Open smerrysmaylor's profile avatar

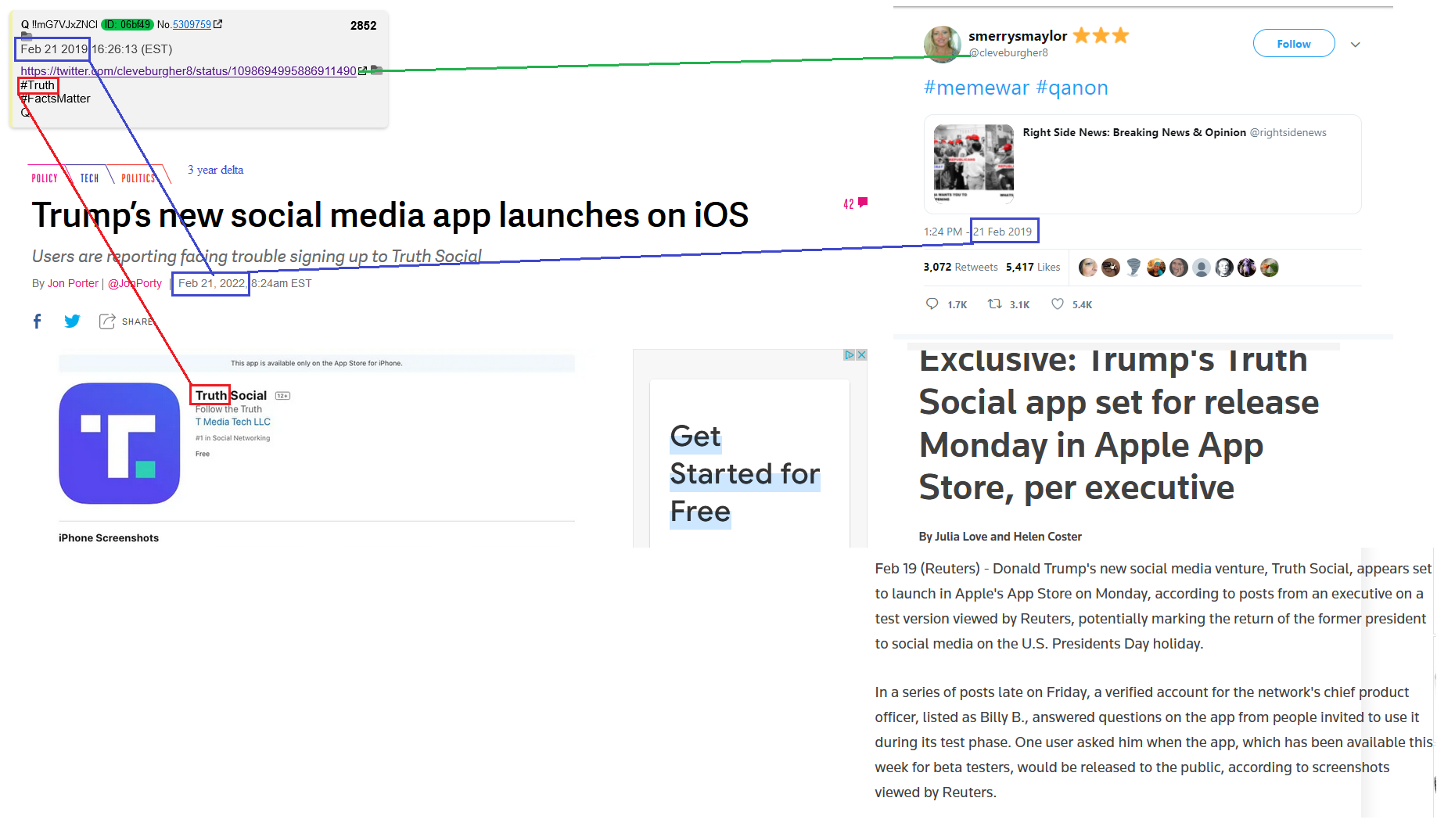[x=942, y=44]
